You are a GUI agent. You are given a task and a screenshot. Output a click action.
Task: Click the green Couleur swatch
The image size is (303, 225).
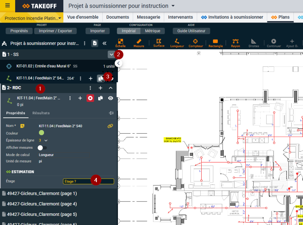[42, 133]
